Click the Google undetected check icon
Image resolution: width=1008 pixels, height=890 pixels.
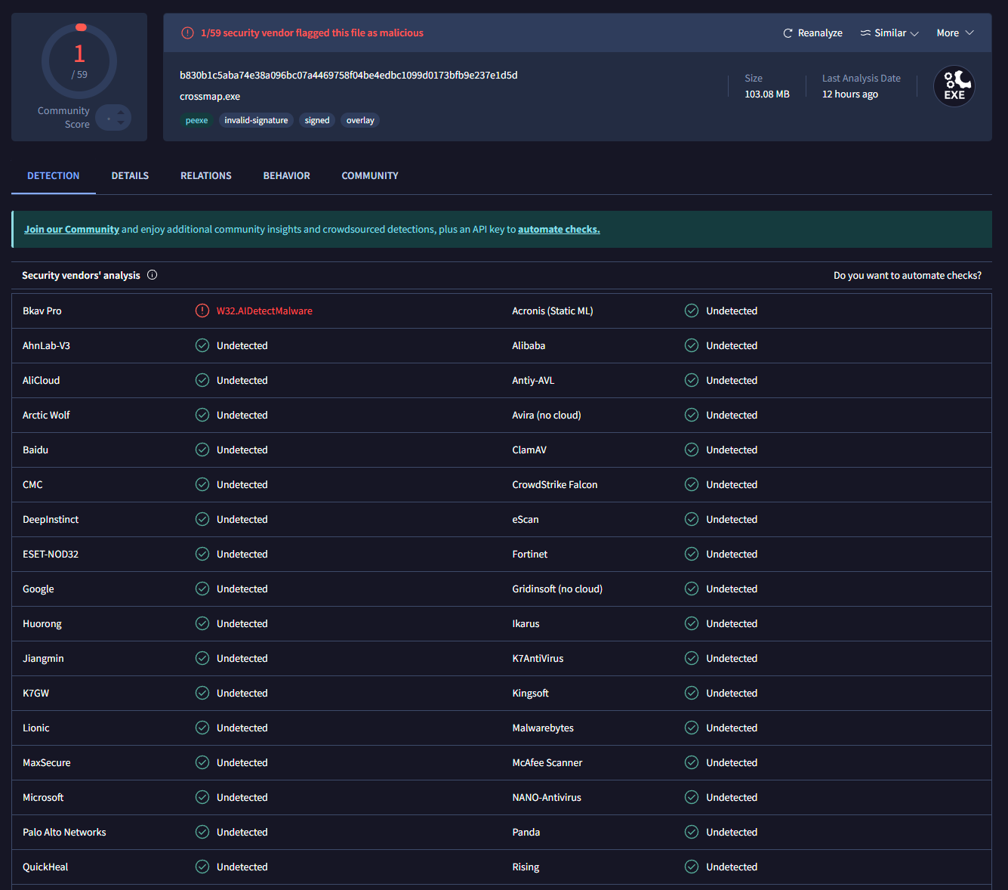(202, 589)
